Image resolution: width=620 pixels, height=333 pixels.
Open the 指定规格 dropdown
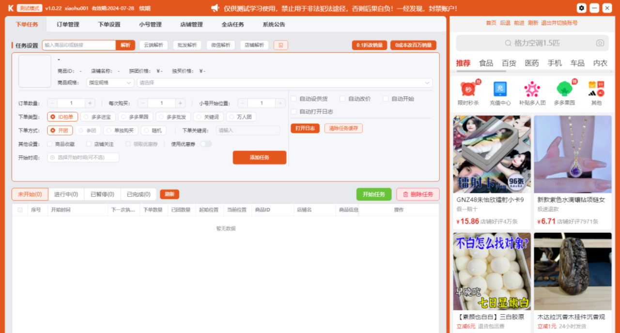pyautogui.click(x=109, y=83)
